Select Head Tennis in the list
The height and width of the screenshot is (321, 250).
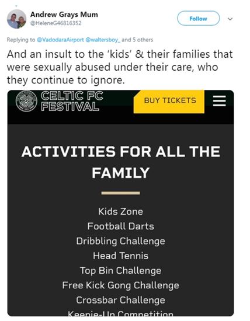[x=120, y=256]
